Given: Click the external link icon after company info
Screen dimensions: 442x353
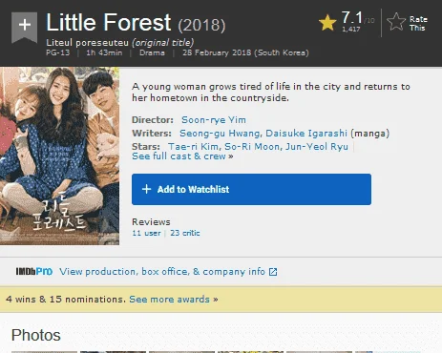Looking at the screenshot, I should (x=273, y=272).
